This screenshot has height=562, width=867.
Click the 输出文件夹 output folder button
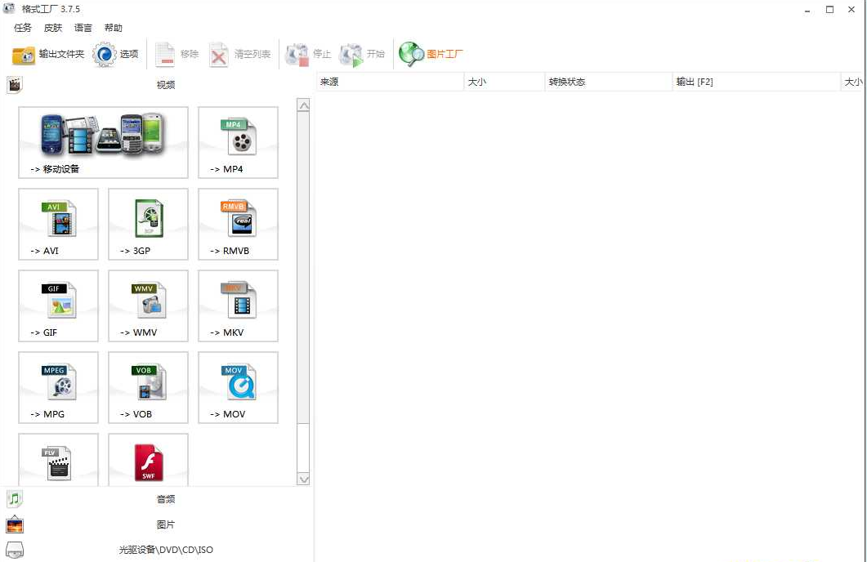(x=49, y=55)
